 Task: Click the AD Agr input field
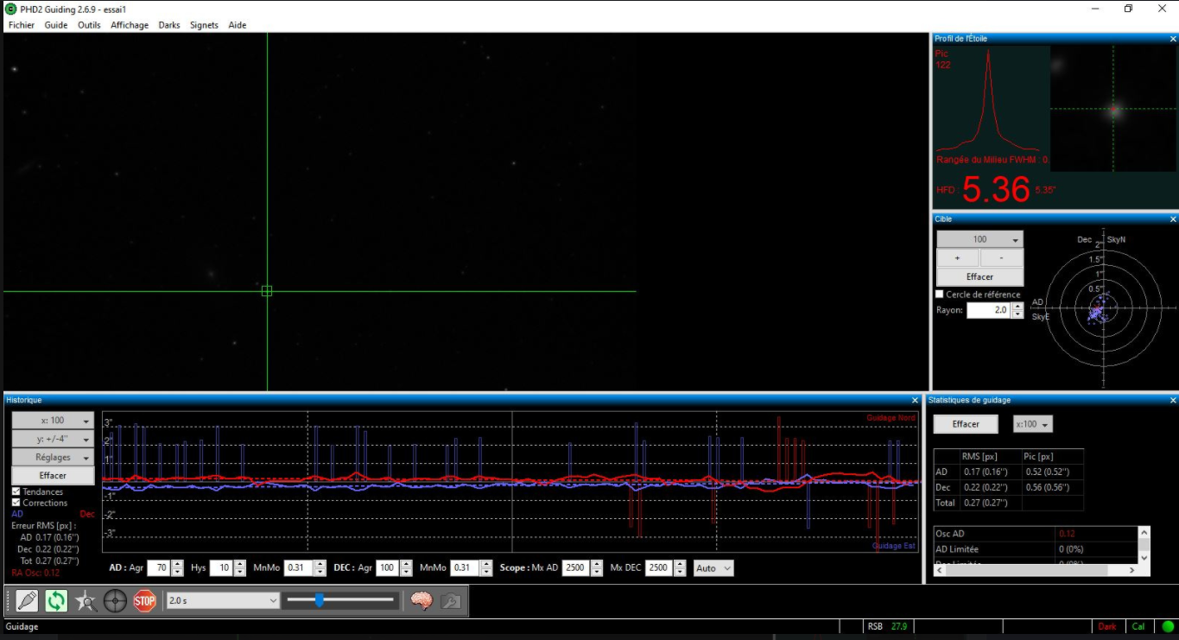tap(159, 568)
